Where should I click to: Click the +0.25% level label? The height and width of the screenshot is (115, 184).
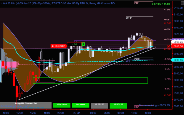pyautogui.click(x=168, y=39)
